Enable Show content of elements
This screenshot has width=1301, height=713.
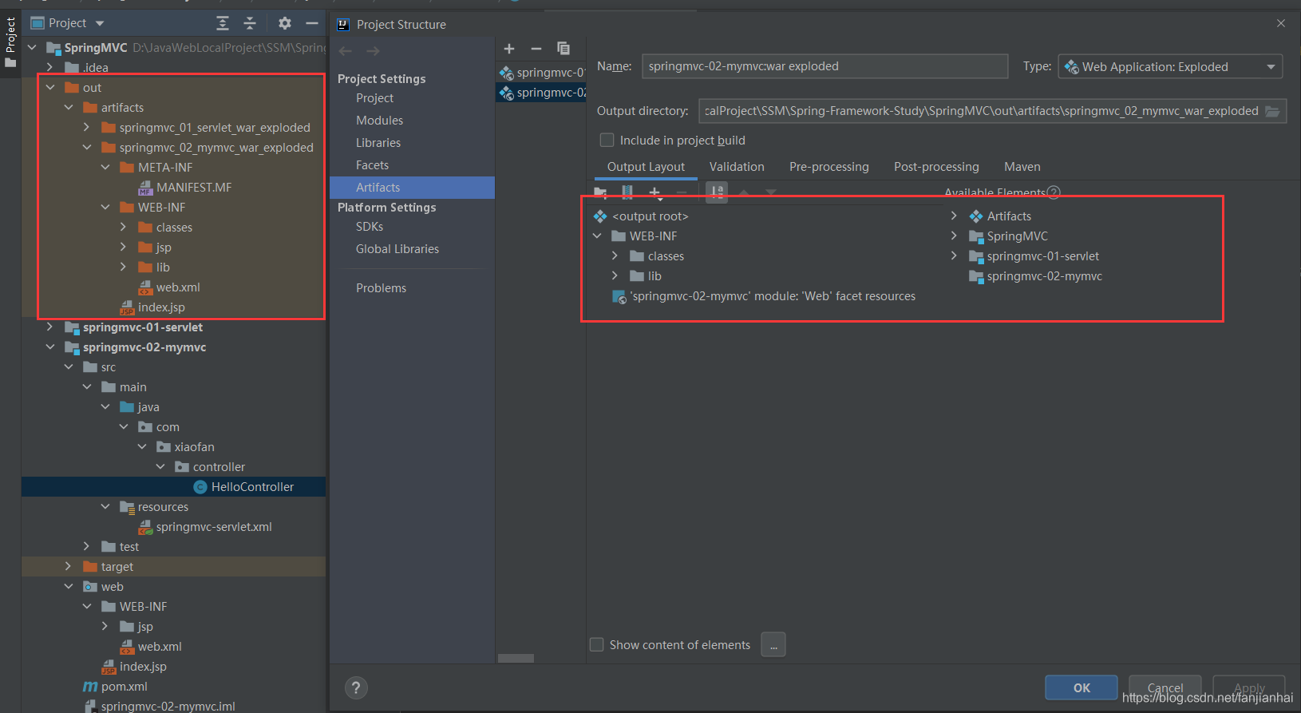click(x=596, y=644)
